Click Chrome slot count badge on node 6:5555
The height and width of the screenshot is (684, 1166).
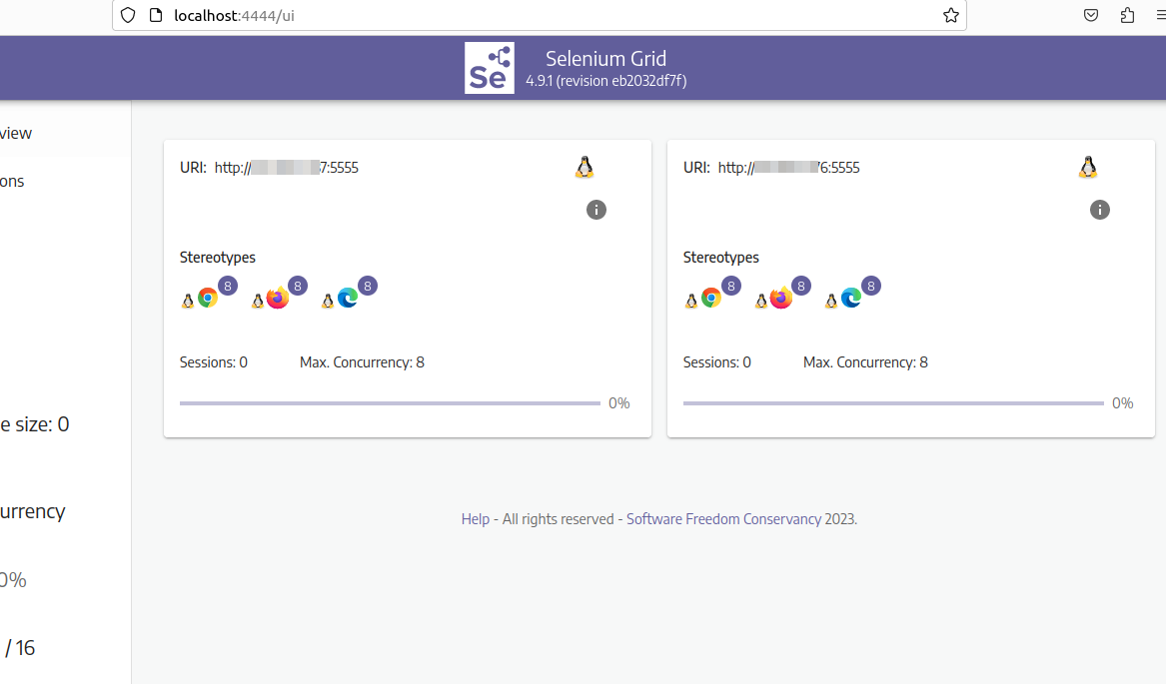(x=731, y=286)
